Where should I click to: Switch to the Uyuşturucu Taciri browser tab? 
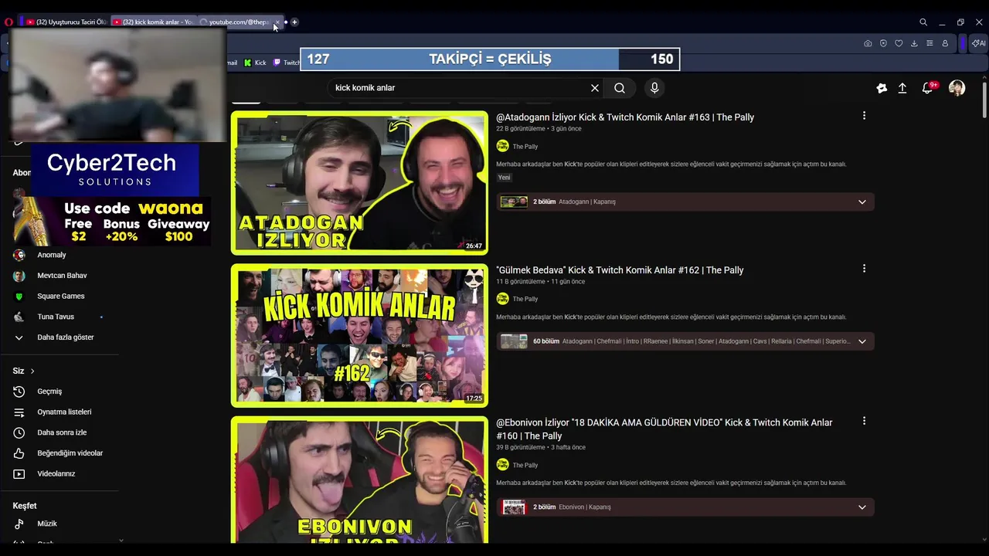(66, 22)
